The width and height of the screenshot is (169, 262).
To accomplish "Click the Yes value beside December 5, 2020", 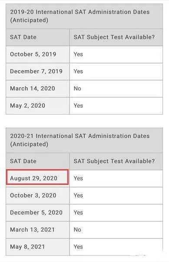I will pyautogui.click(x=78, y=213).
